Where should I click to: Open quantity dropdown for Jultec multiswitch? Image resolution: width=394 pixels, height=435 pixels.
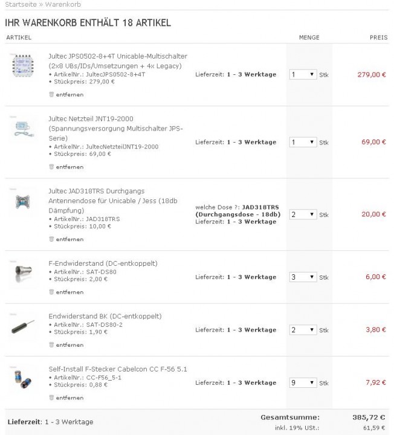coord(303,74)
